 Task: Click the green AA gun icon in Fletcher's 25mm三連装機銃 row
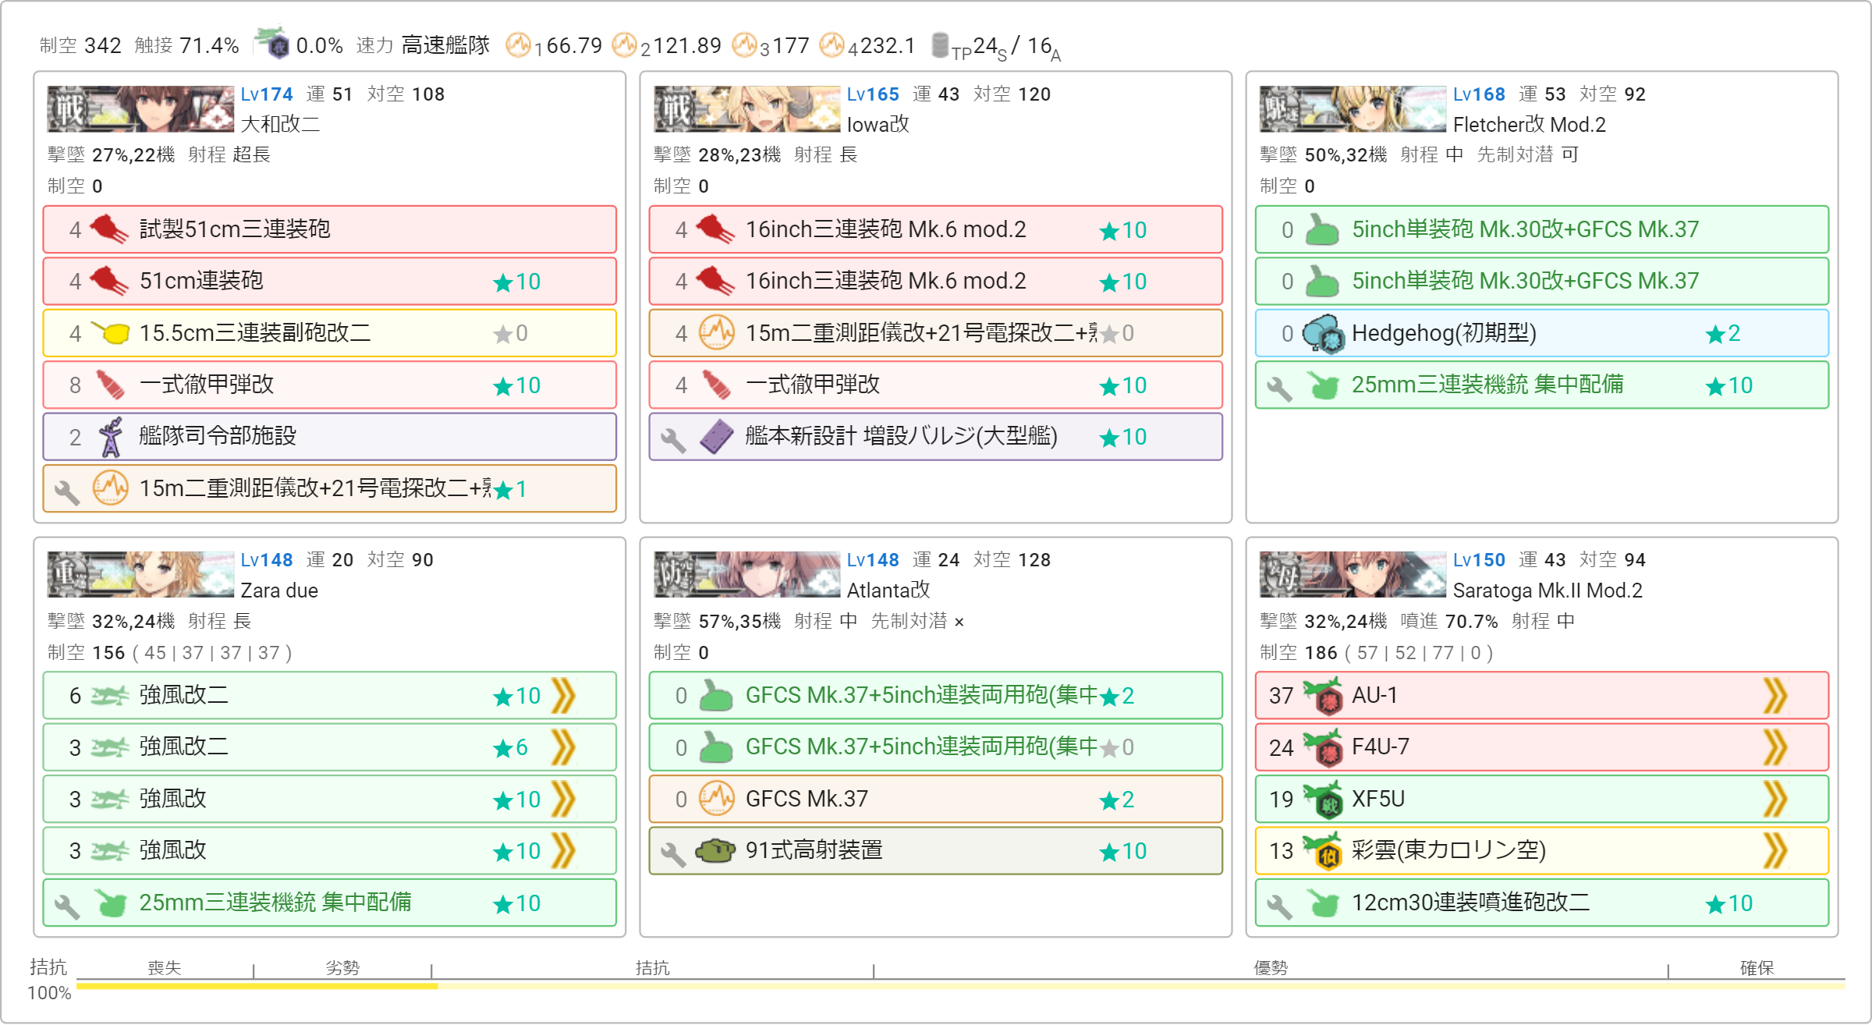tap(1324, 385)
